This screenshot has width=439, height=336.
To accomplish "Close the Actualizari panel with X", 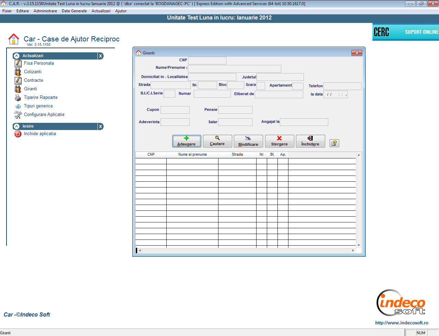I will (x=100, y=56).
